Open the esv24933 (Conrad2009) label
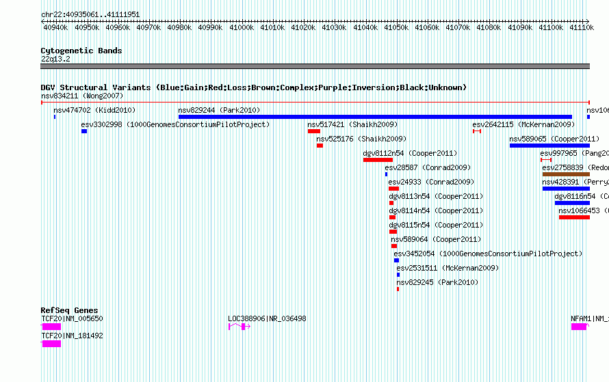The height and width of the screenshot is (382, 609). 431,182
